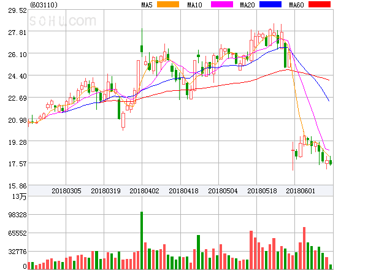The image size is (368, 270).
Task: Click the red MA60 legend swatch
Action: 320,4
